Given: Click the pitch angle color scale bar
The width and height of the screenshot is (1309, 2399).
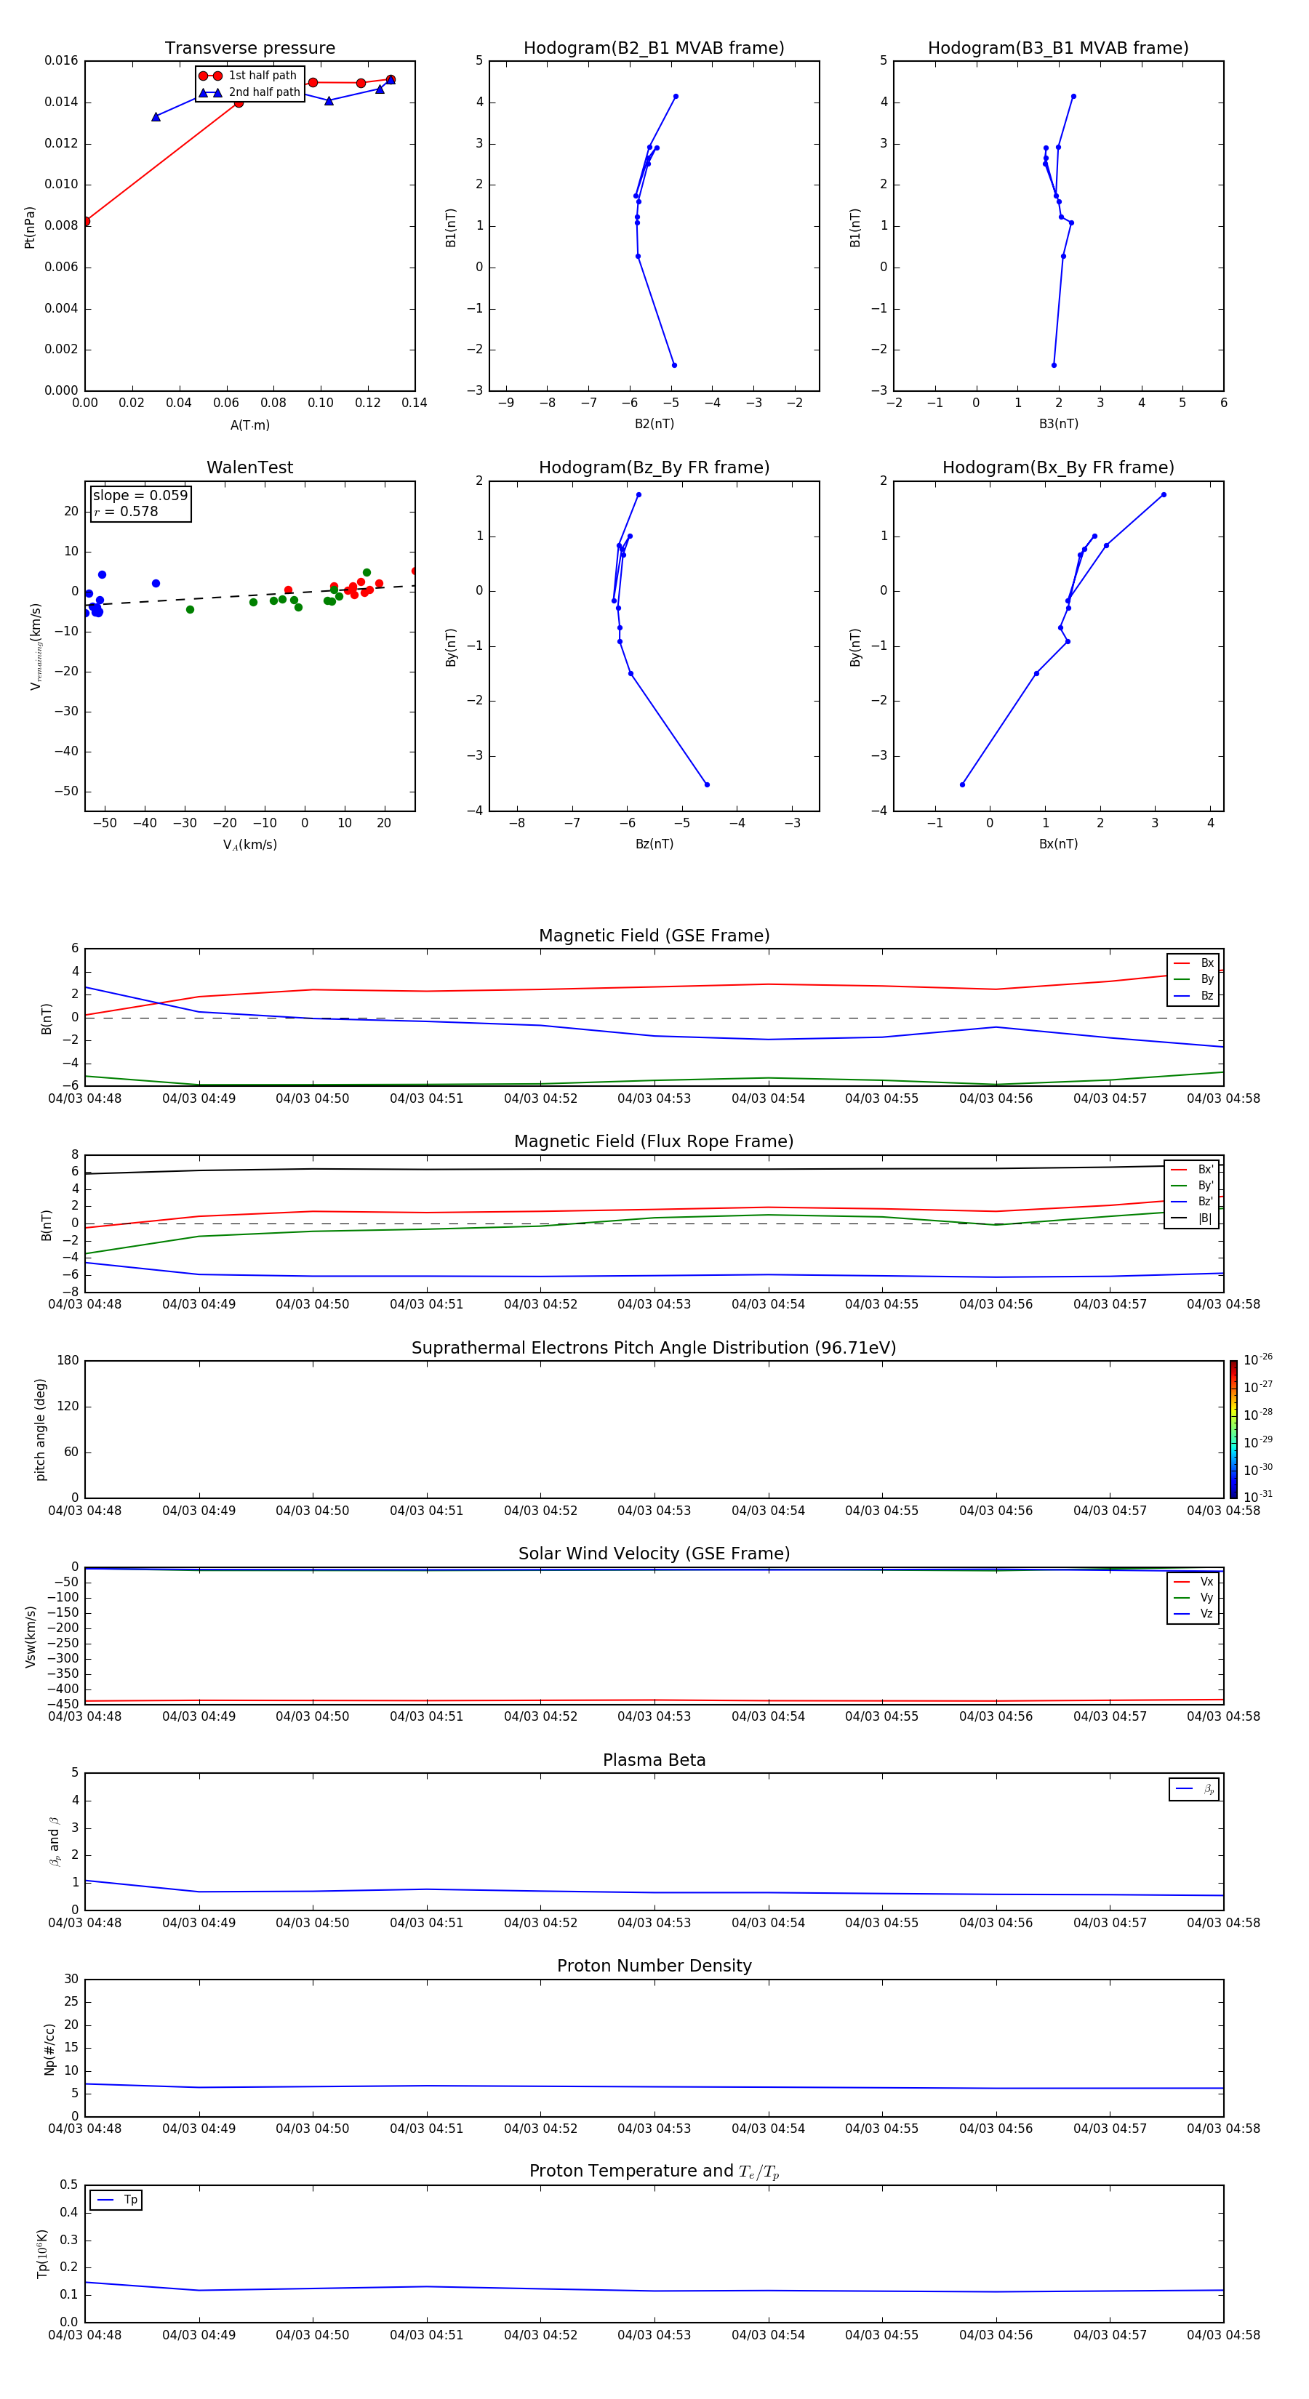Looking at the screenshot, I should tap(1233, 1429).
